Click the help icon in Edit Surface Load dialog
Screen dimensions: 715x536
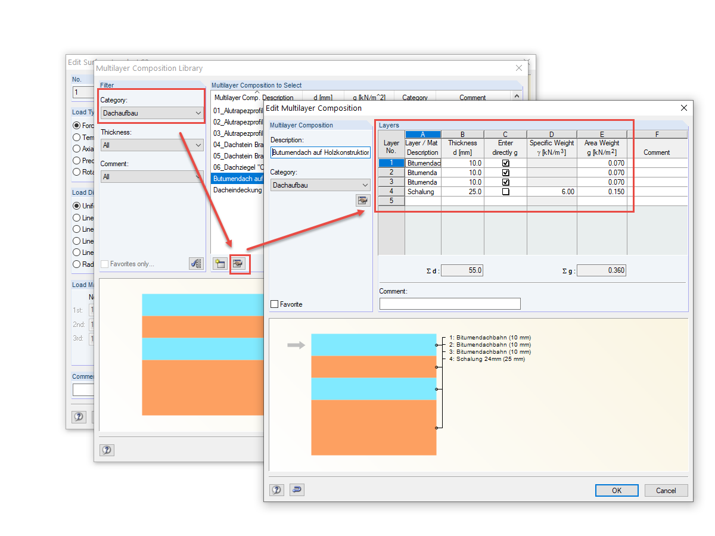point(79,417)
